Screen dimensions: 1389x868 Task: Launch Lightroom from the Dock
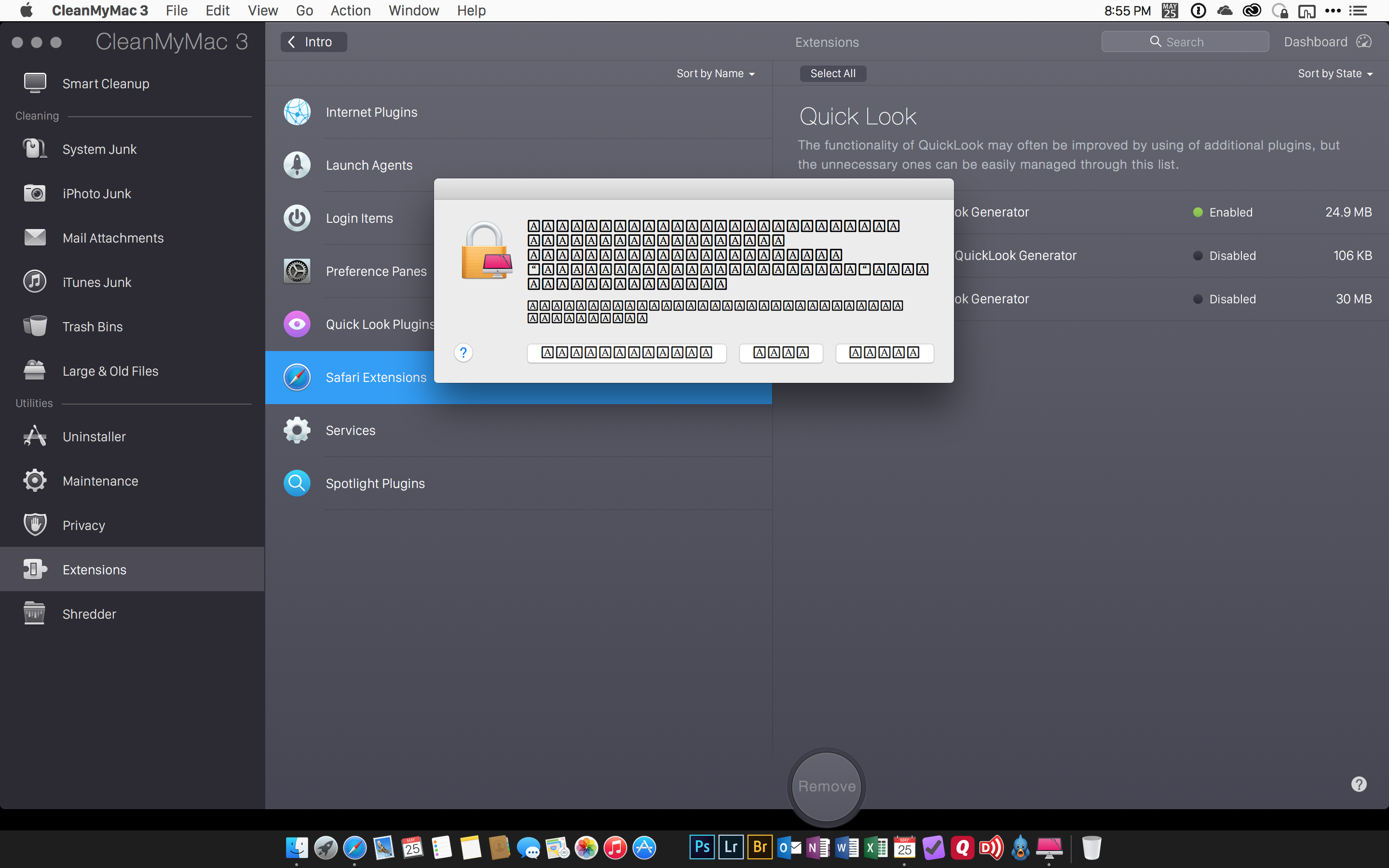pyautogui.click(x=731, y=847)
